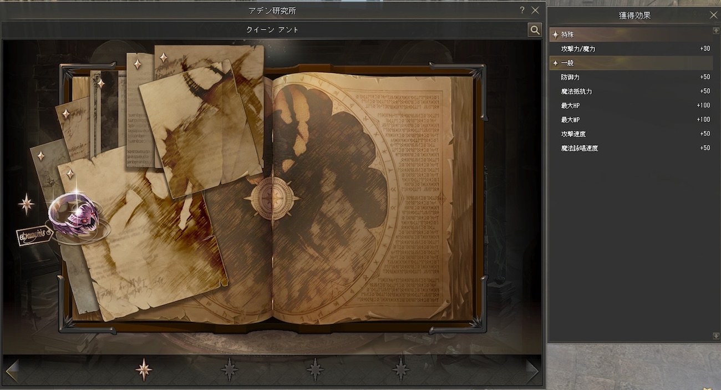Viewport: 721px width, 390px height.
Task: Collapse the 特殊 effects section
Action: [556, 34]
